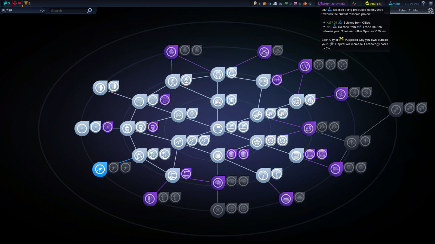Select the large flower technology node
This screenshot has height=244, width=435.
[257, 142]
